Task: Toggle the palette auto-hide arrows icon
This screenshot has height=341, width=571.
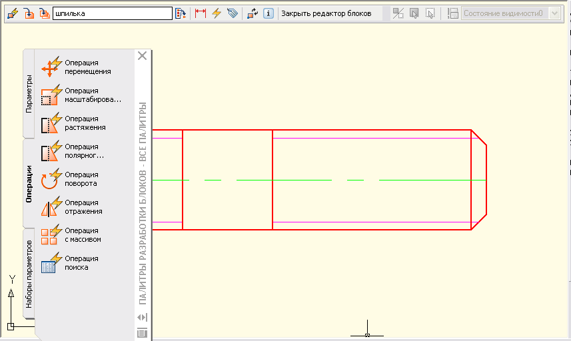Action: tap(143, 317)
